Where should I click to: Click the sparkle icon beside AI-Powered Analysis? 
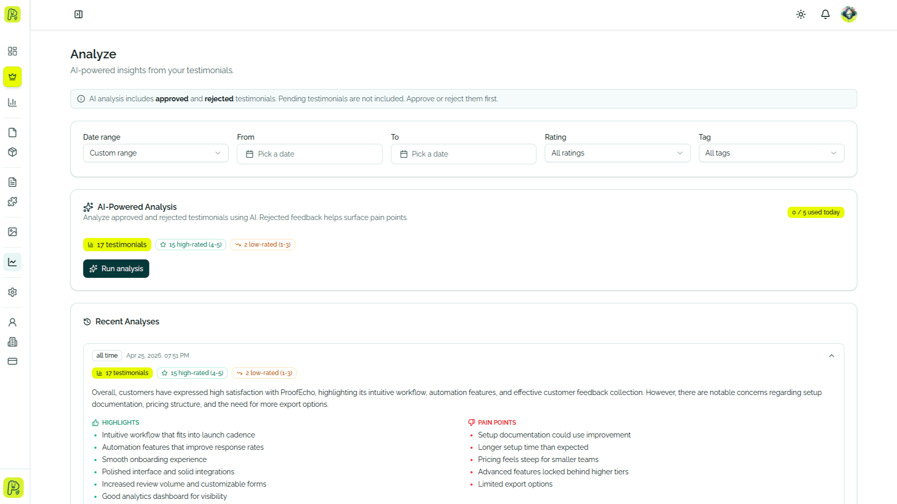coord(88,207)
